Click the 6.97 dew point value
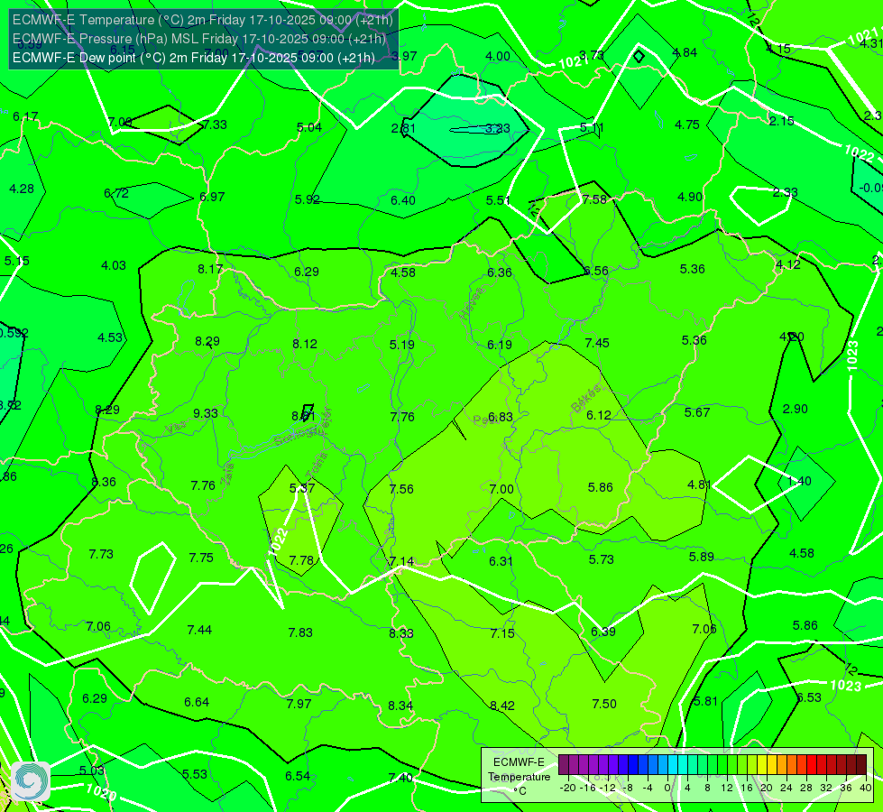This screenshot has height=812, width=883. click(212, 197)
